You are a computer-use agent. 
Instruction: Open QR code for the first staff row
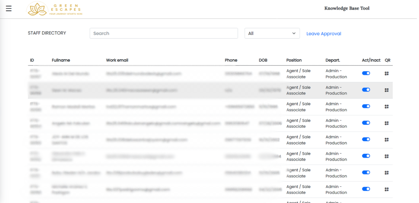point(387,73)
